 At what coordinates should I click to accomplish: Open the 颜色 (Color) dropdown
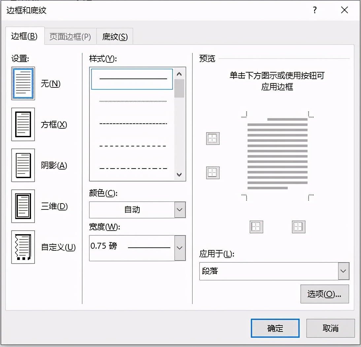pos(179,210)
